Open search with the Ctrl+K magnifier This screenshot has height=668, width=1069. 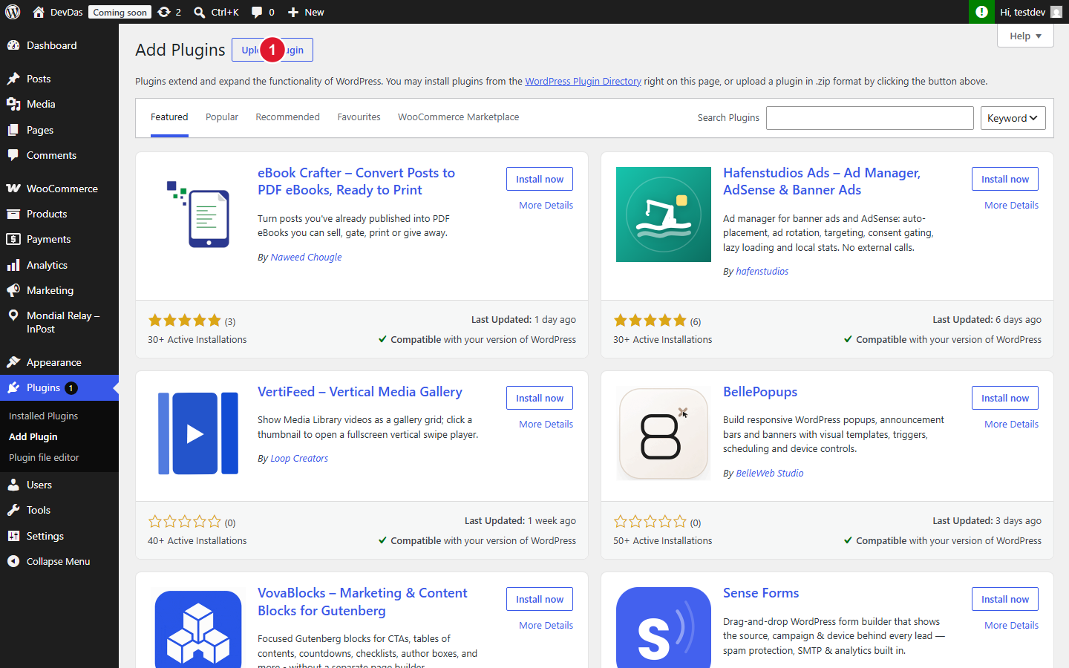(200, 12)
